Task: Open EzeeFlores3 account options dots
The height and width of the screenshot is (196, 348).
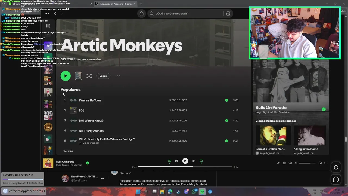Action: point(102,179)
